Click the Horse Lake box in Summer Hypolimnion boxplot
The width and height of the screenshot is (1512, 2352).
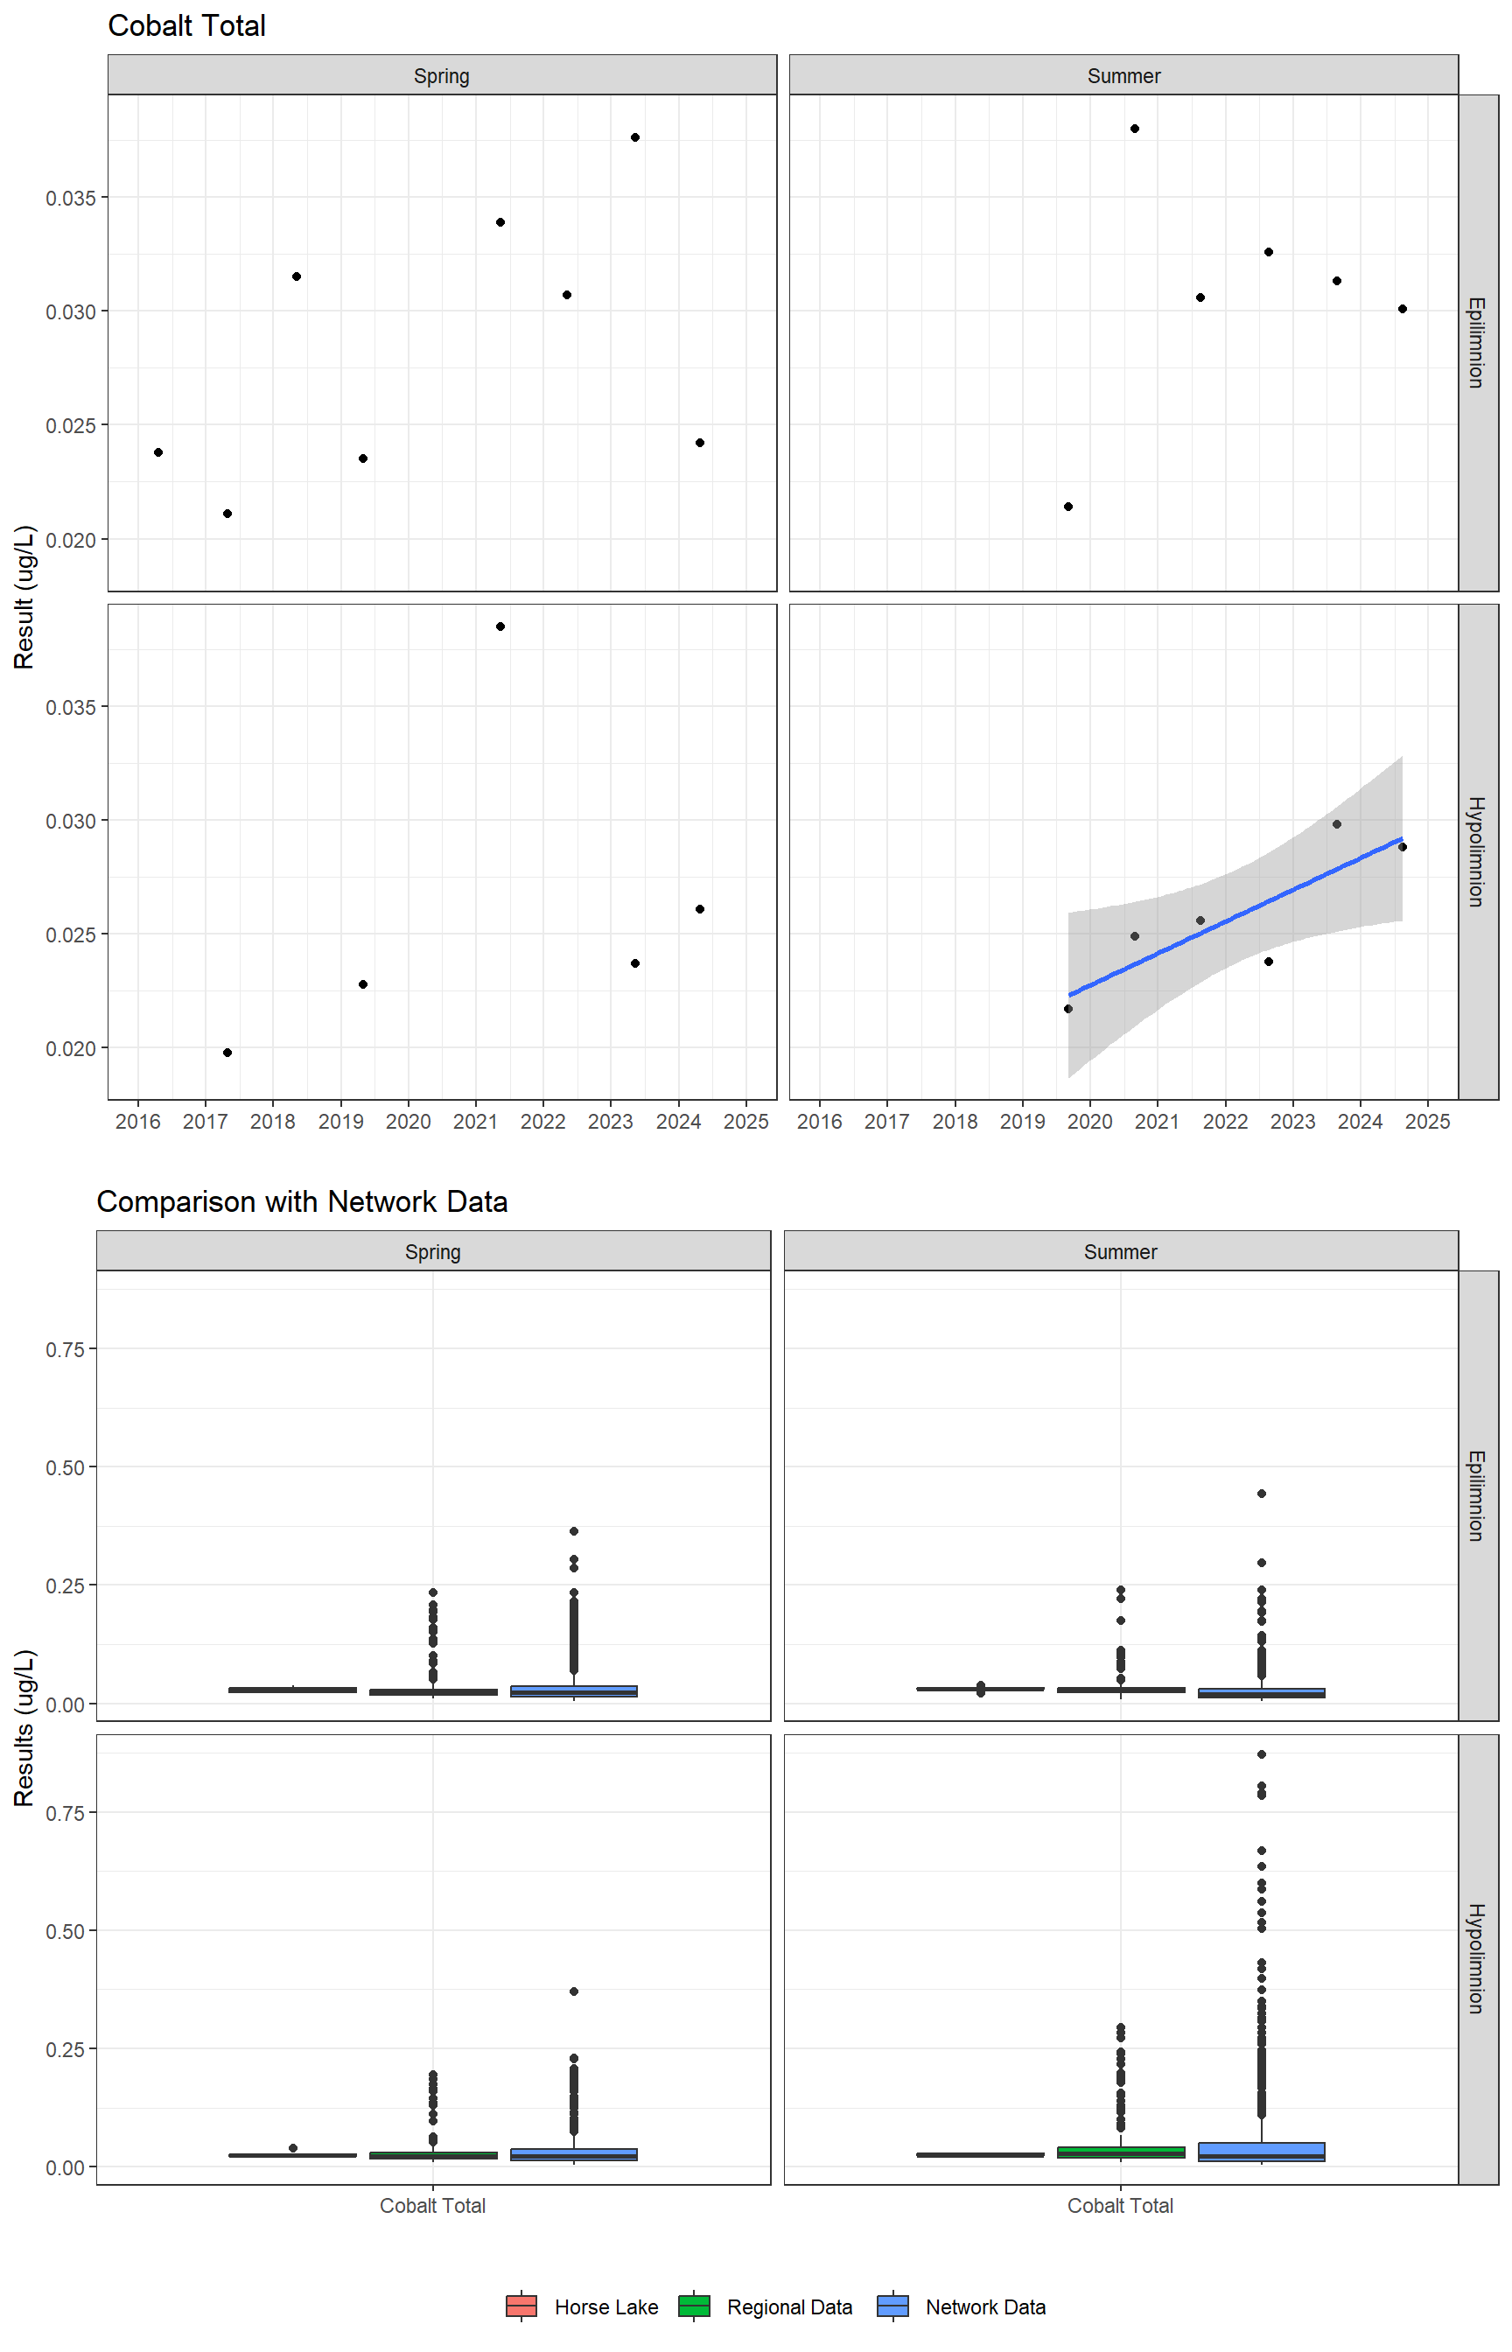(980, 2155)
